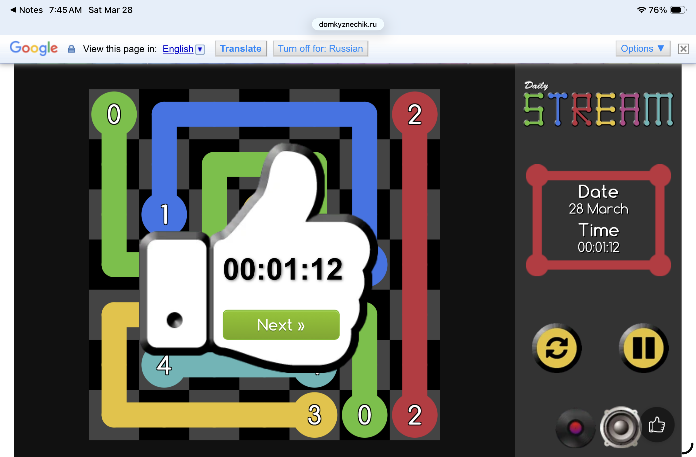This screenshot has width=696, height=457.
Task: Tap the domkyznechik.ru address pill
Action: [348, 24]
